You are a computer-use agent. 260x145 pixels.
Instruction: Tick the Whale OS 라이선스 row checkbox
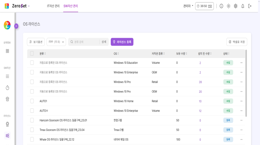tap(32, 139)
